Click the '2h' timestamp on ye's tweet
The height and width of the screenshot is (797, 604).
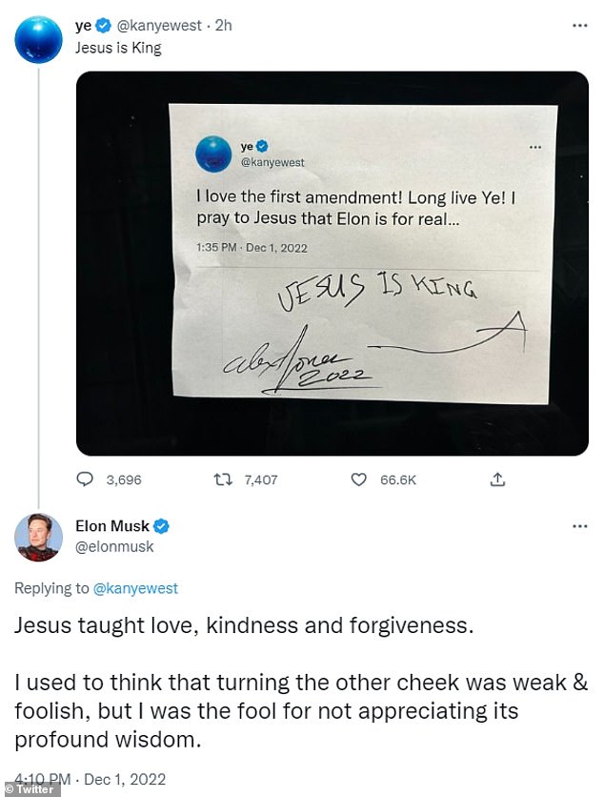224,26
